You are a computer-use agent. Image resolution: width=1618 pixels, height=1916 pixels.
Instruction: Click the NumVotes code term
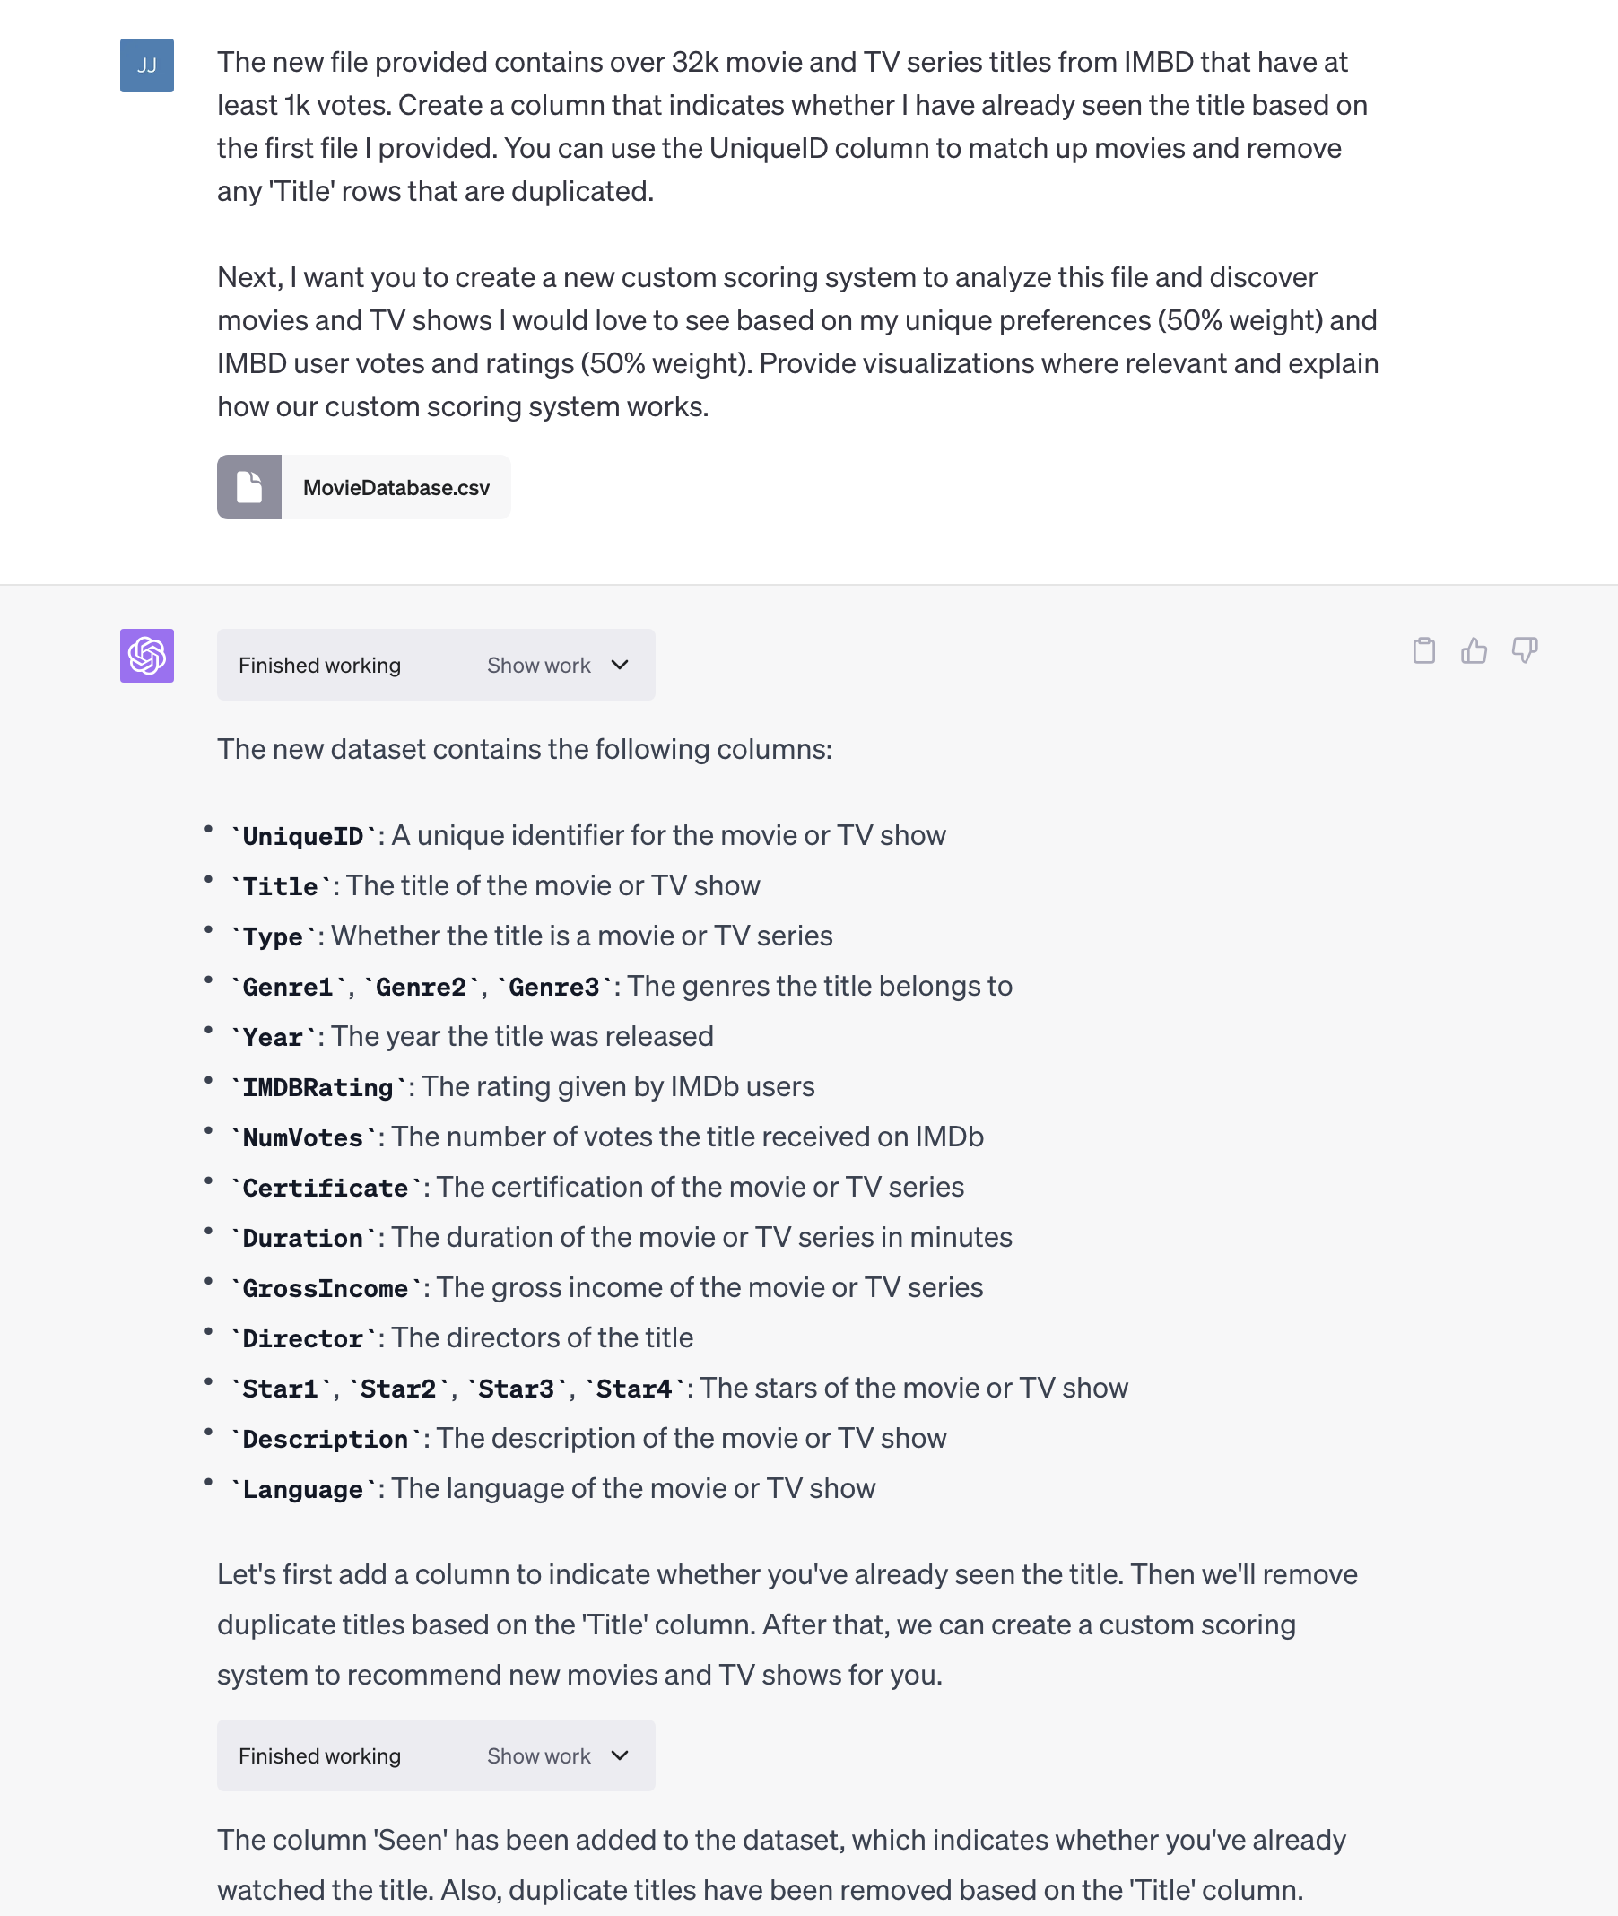pyautogui.click(x=304, y=1137)
